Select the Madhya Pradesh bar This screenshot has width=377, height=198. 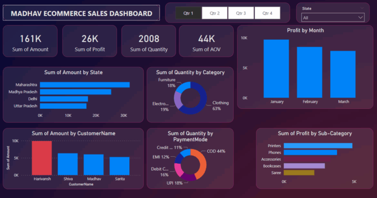click(75, 92)
